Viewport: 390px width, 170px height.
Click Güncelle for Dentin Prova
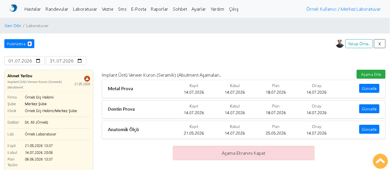[369, 109]
